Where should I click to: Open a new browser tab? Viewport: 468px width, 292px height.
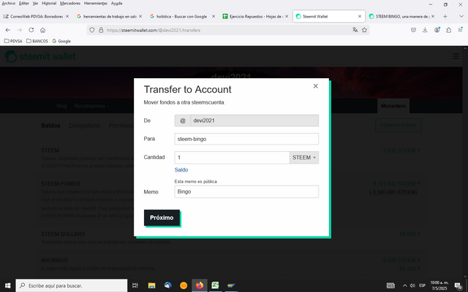(445, 16)
